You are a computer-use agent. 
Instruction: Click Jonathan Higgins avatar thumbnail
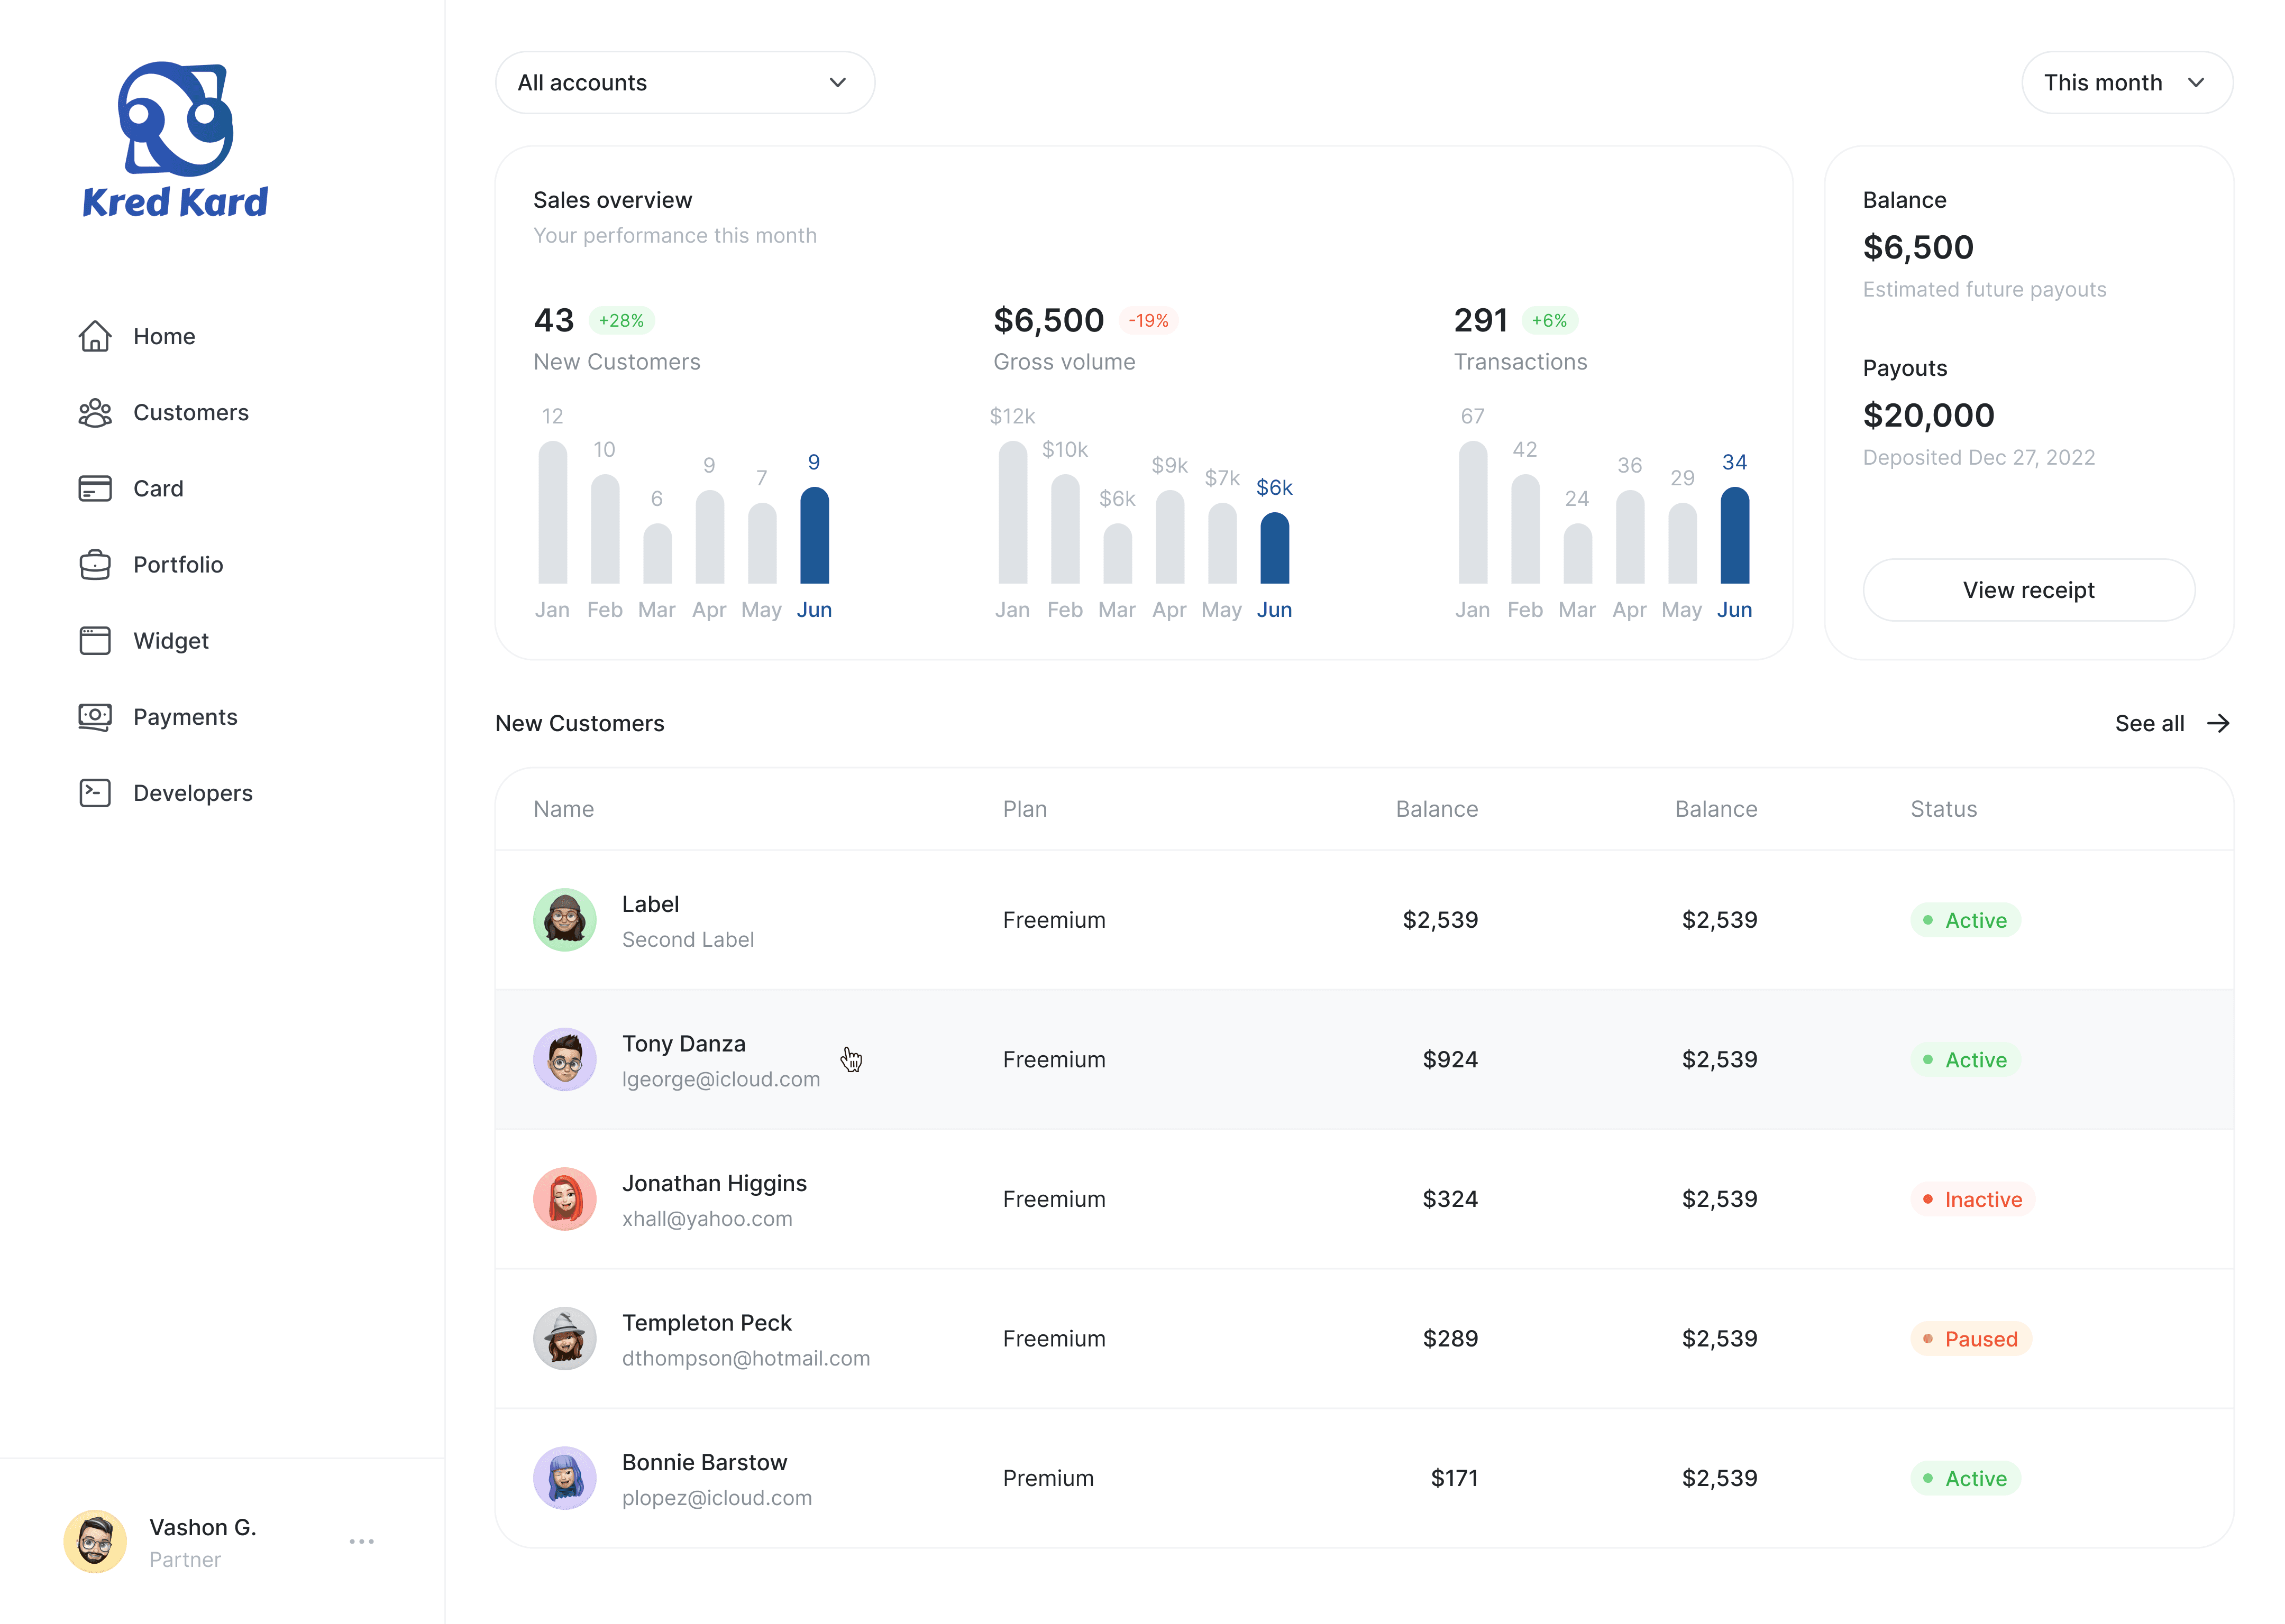tap(565, 1199)
